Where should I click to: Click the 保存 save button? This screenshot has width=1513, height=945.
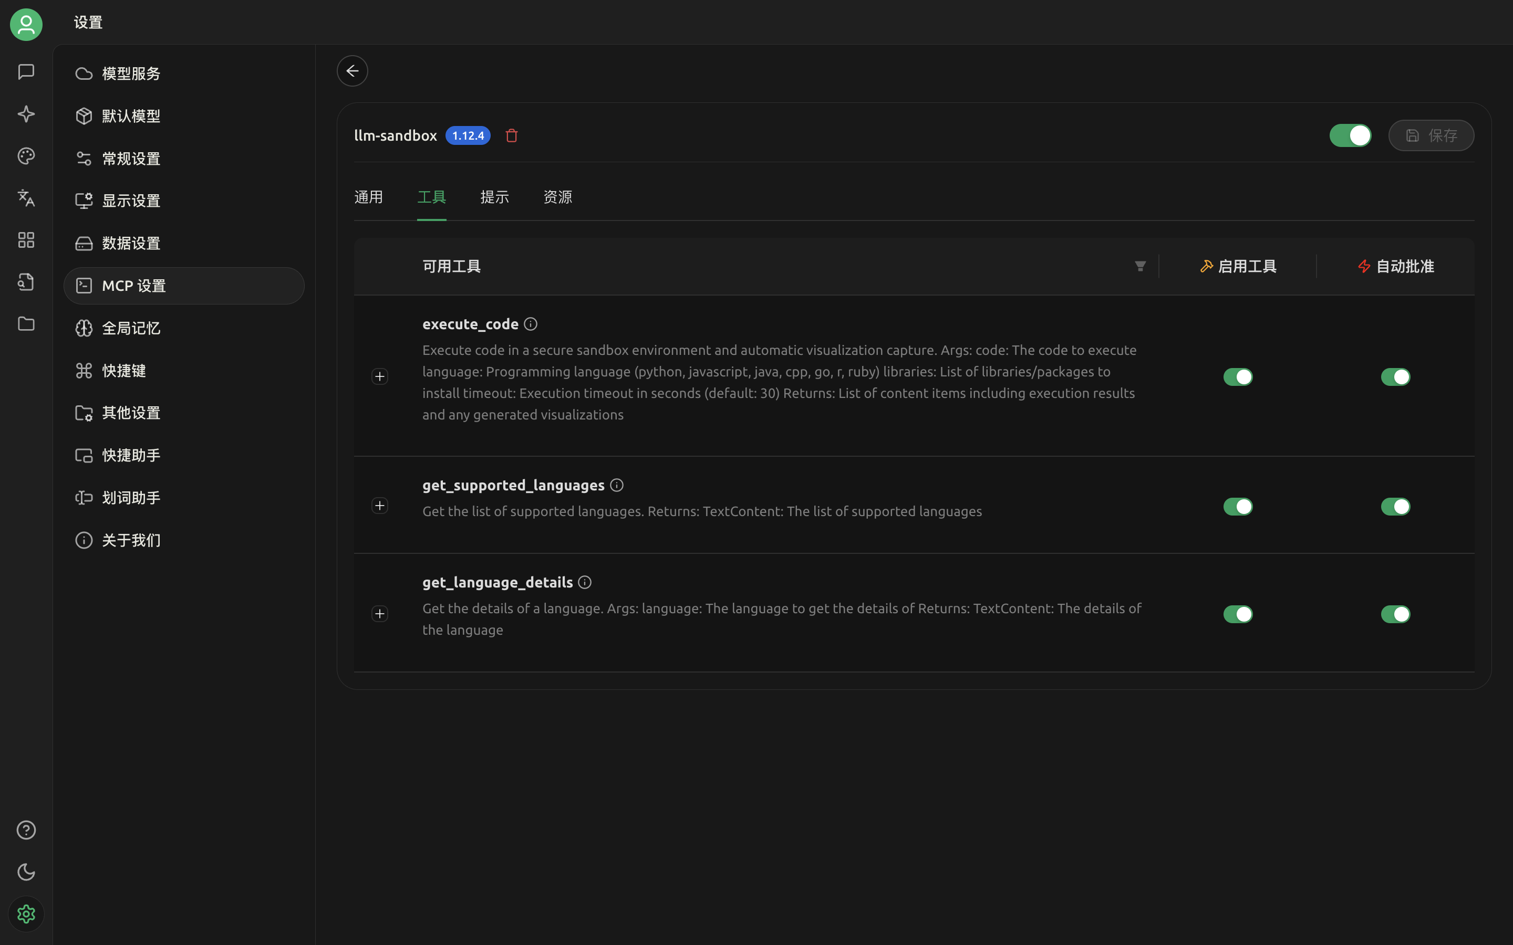click(1431, 135)
